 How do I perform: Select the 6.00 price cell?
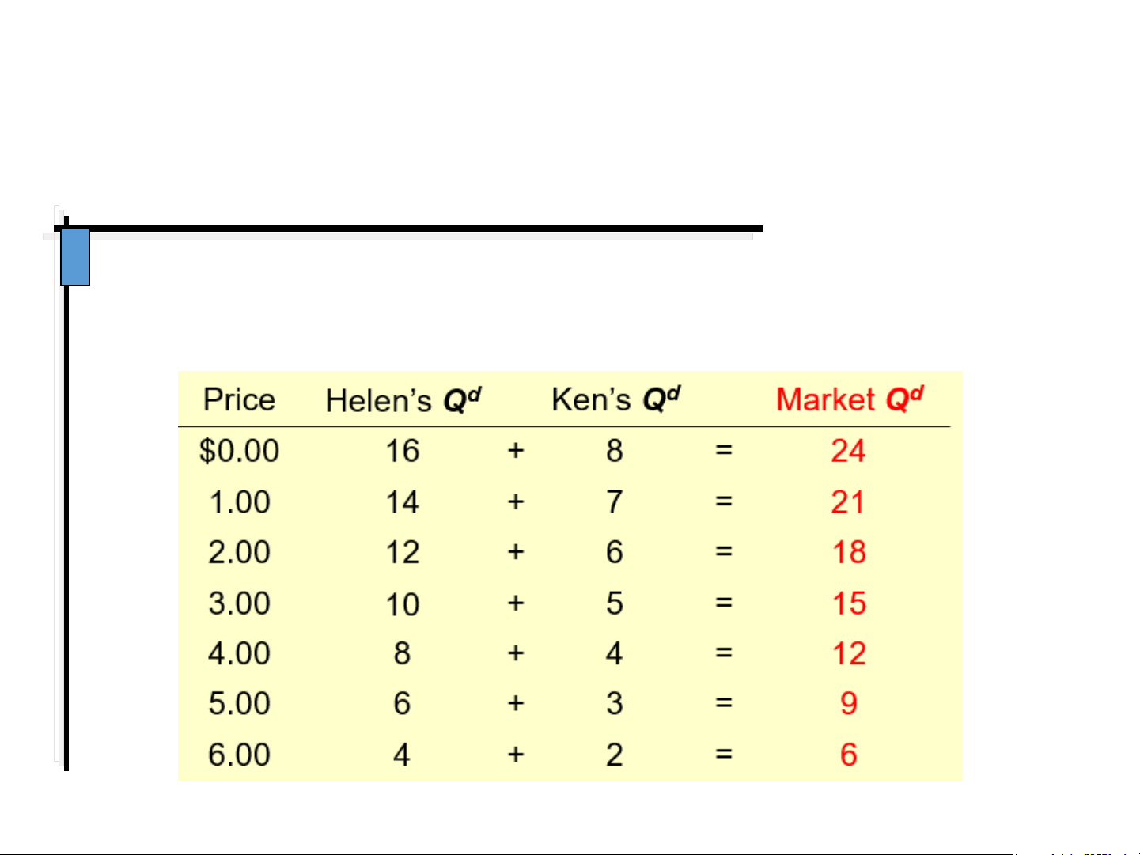[239, 755]
